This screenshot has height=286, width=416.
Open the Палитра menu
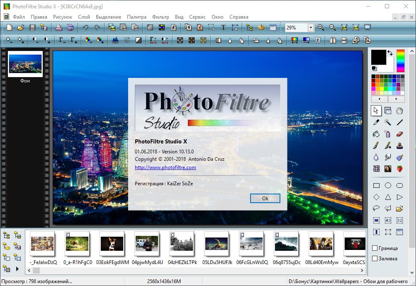[136, 17]
